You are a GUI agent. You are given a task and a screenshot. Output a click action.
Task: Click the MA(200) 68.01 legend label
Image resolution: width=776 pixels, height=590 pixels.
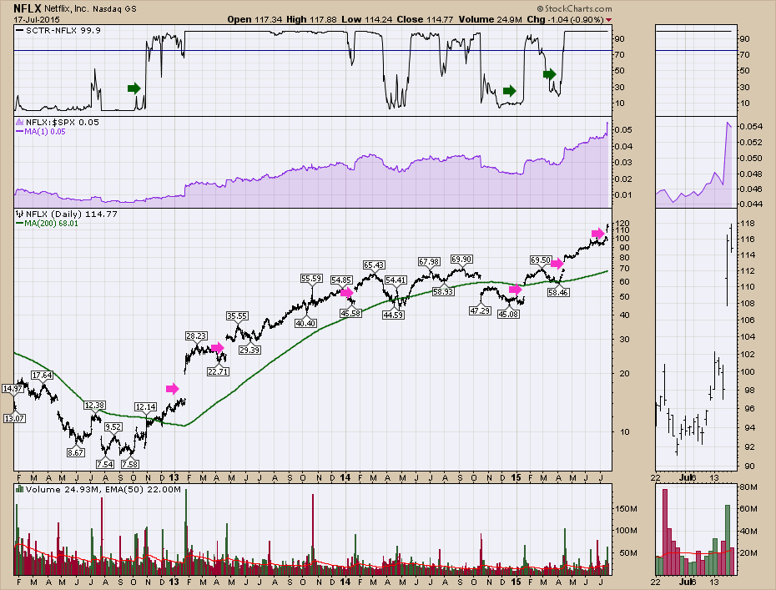[x=51, y=223]
